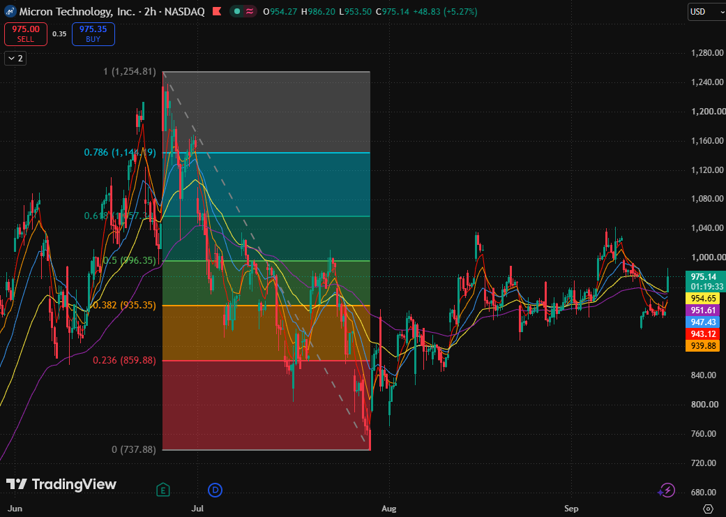The height and width of the screenshot is (517, 726).
Task: Click the red flag icon next to NASDAQ
Action: pos(217,12)
